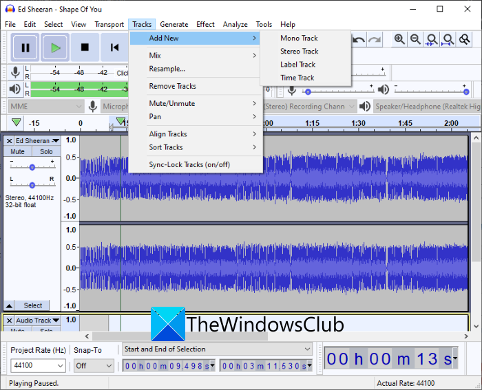The image size is (482, 390).
Task: Open the Start and End of Selection dropdown
Action: tap(218, 349)
